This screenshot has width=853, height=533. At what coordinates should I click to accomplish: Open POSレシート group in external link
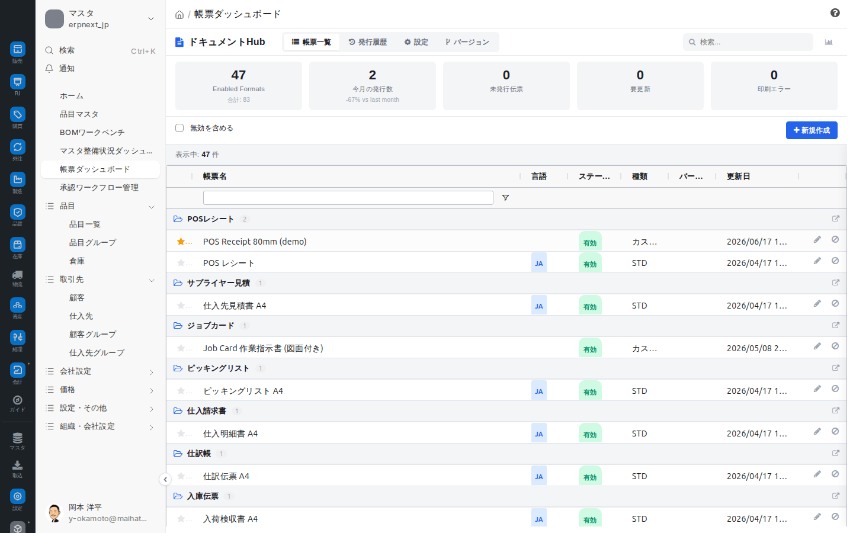click(836, 219)
